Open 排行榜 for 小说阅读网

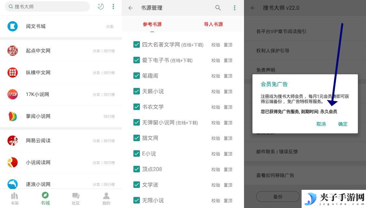[x=109, y=163]
